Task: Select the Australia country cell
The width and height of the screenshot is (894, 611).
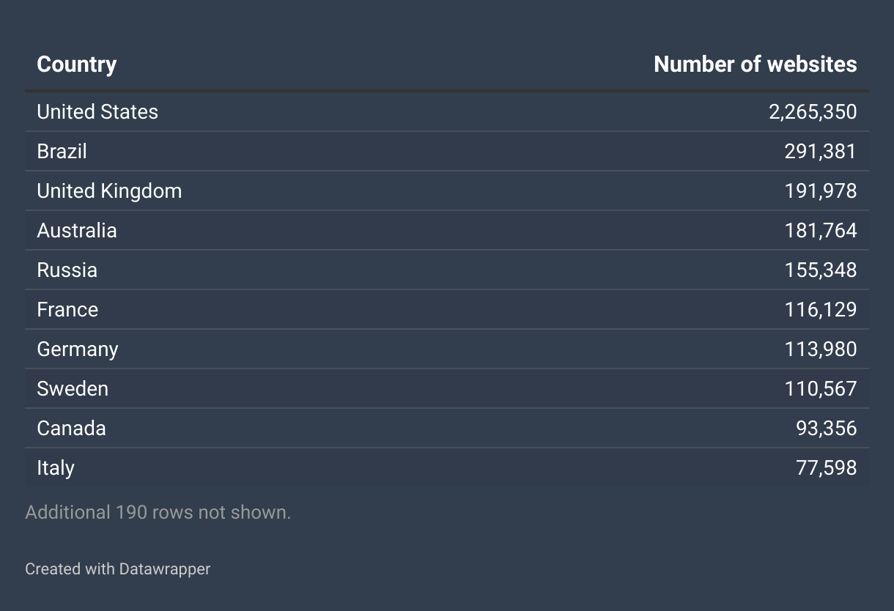Action: [77, 231]
